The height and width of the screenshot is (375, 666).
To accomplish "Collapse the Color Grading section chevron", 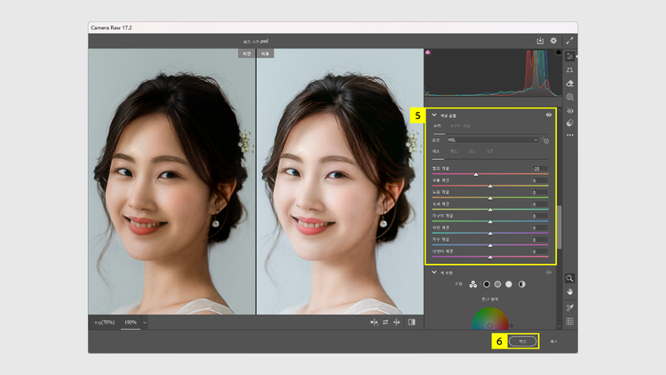I will coord(434,272).
